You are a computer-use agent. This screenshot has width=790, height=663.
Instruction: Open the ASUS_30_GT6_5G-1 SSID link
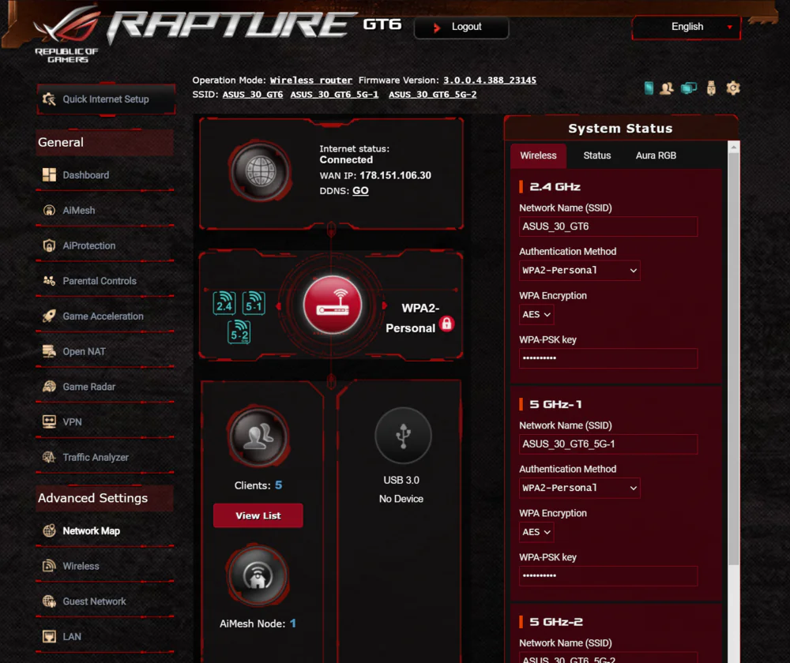(334, 95)
